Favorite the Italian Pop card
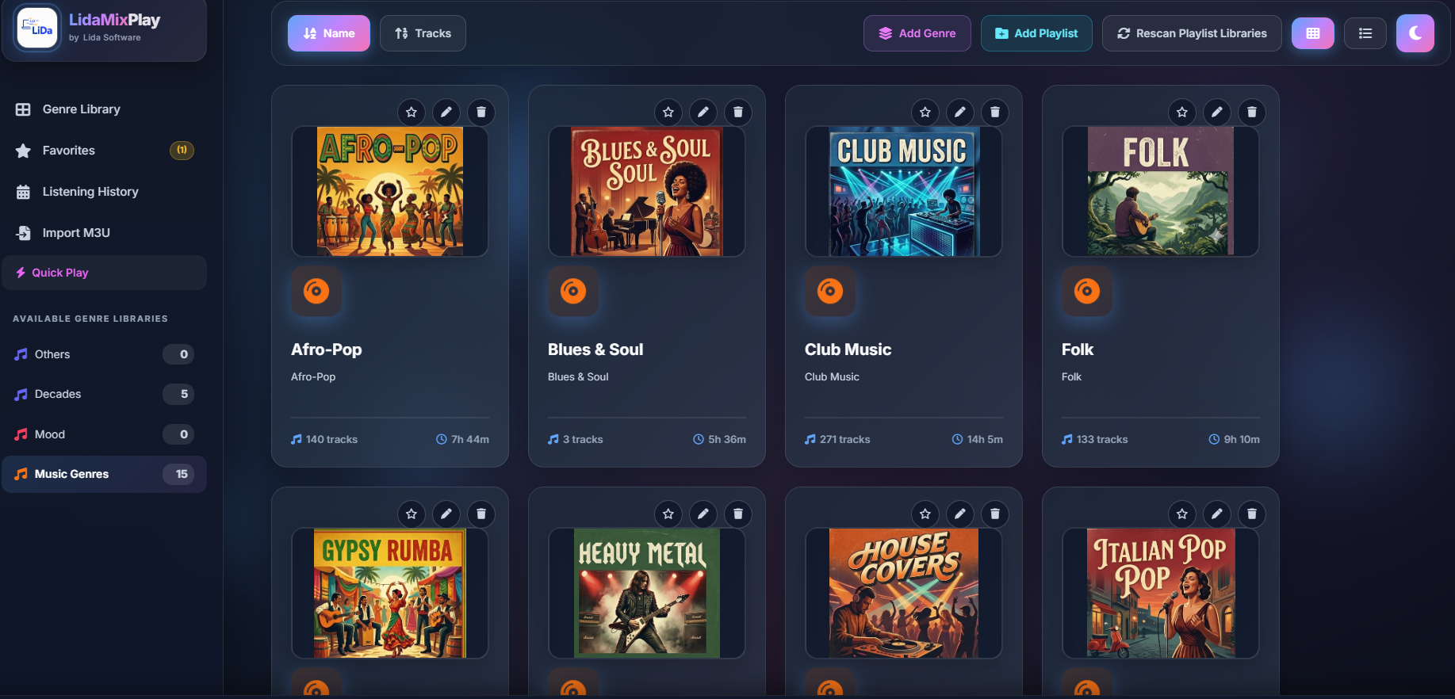Image resolution: width=1455 pixels, height=699 pixels. coord(1182,514)
